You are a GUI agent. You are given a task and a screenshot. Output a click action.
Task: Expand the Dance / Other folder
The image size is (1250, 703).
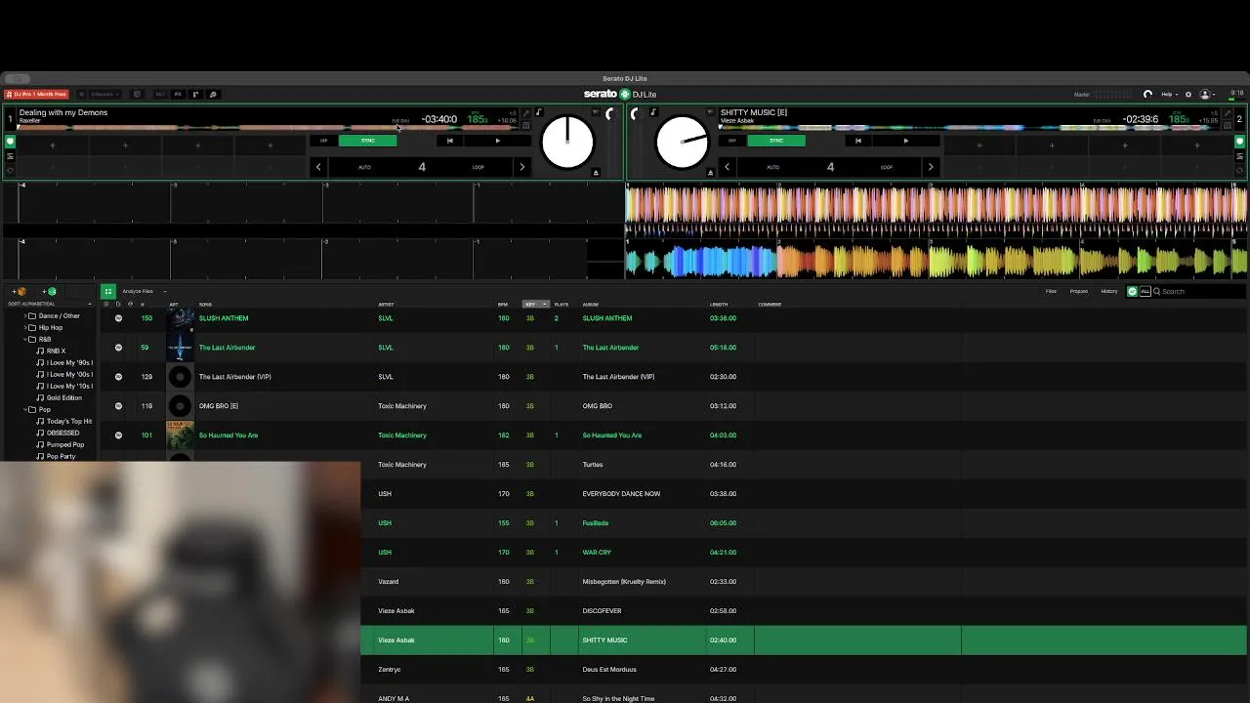[25, 316]
